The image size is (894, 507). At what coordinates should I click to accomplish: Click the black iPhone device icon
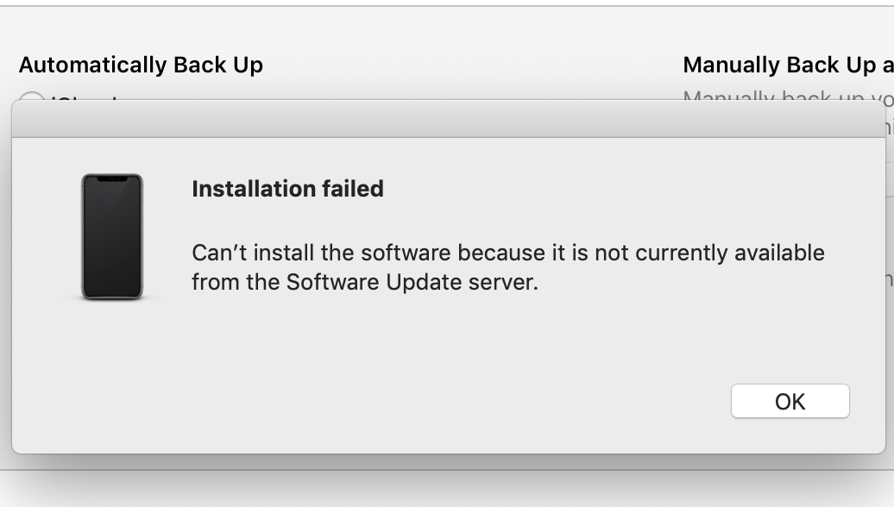[x=112, y=236]
